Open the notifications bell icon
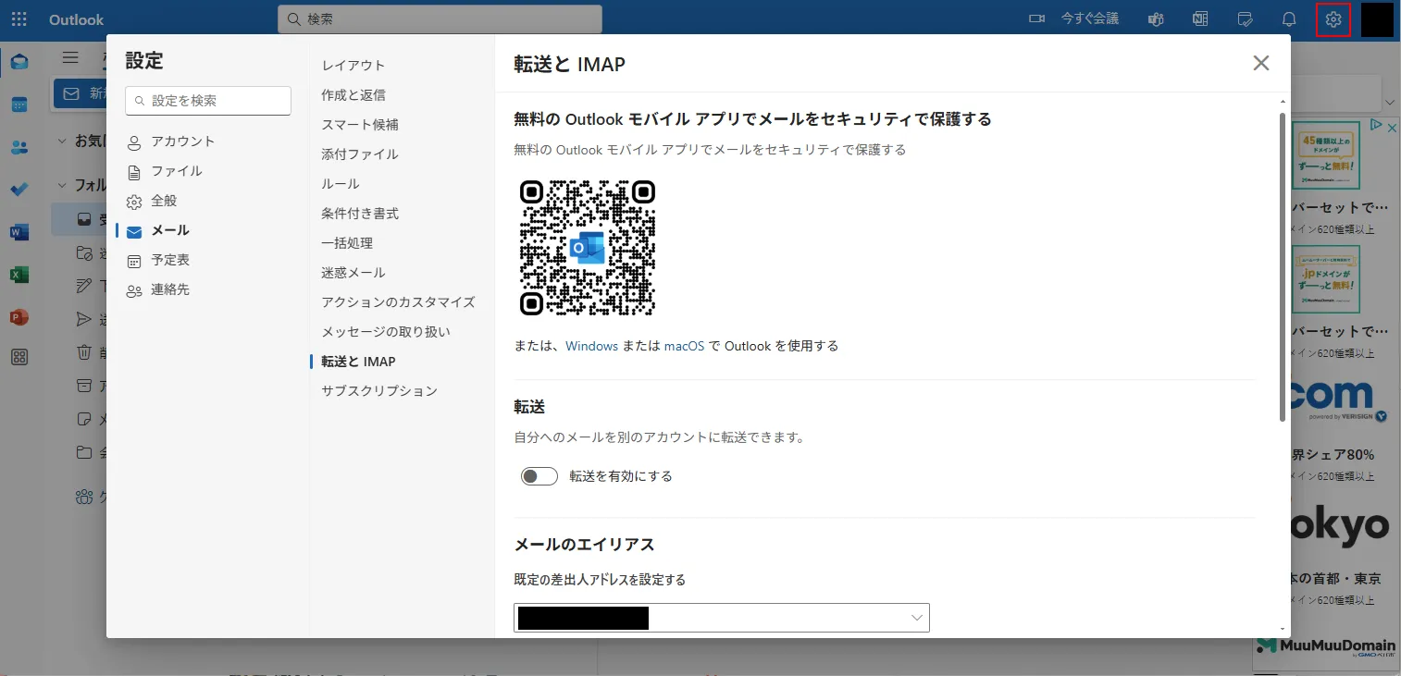This screenshot has height=676, width=1401. point(1289,19)
